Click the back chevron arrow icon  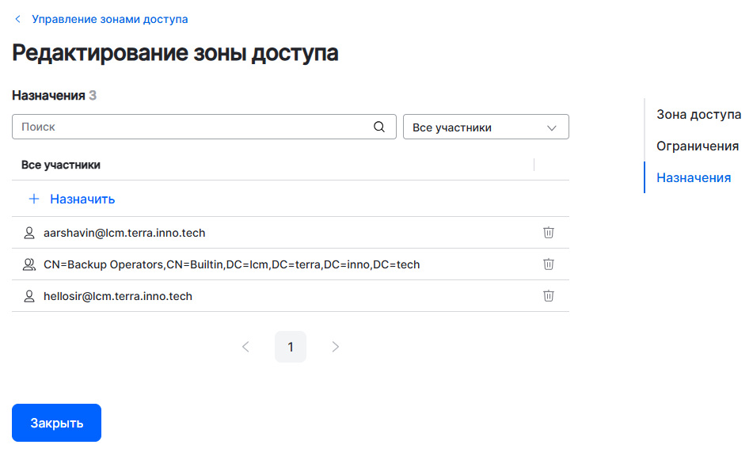(18, 19)
